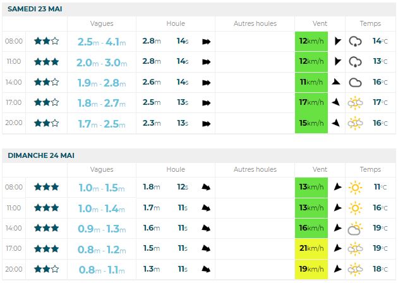The width and height of the screenshot is (398, 283).
Task: Click the wind direction arrow for Saturday 14:00
Action: click(337, 82)
